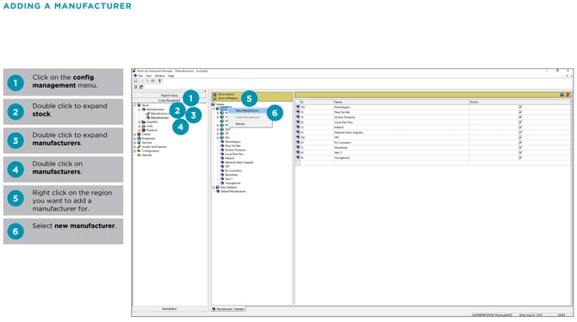Click the Config Management panel button
The image size is (577, 322).
click(x=170, y=101)
